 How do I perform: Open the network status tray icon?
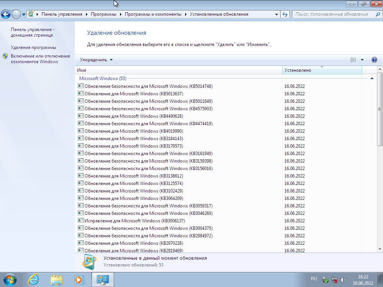(334, 280)
